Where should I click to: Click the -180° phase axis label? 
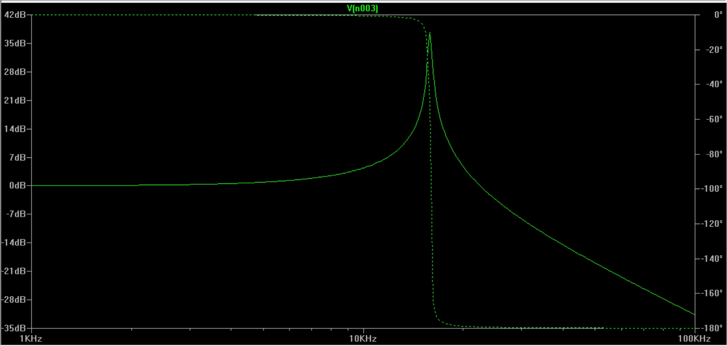pos(712,328)
